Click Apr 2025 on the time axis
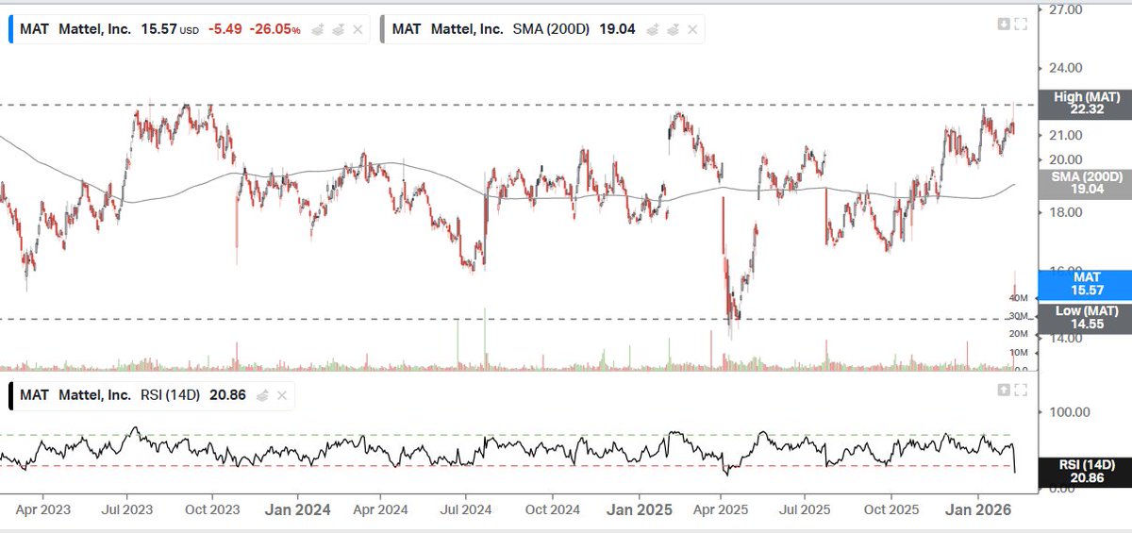Image resolution: width=1132 pixels, height=533 pixels. [x=722, y=510]
